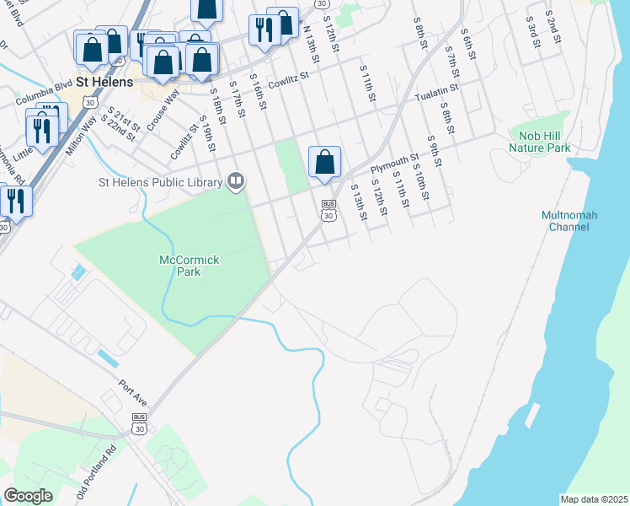Select the shopping bag pin above Columbia Blvd
The image size is (630, 506).
(93, 52)
